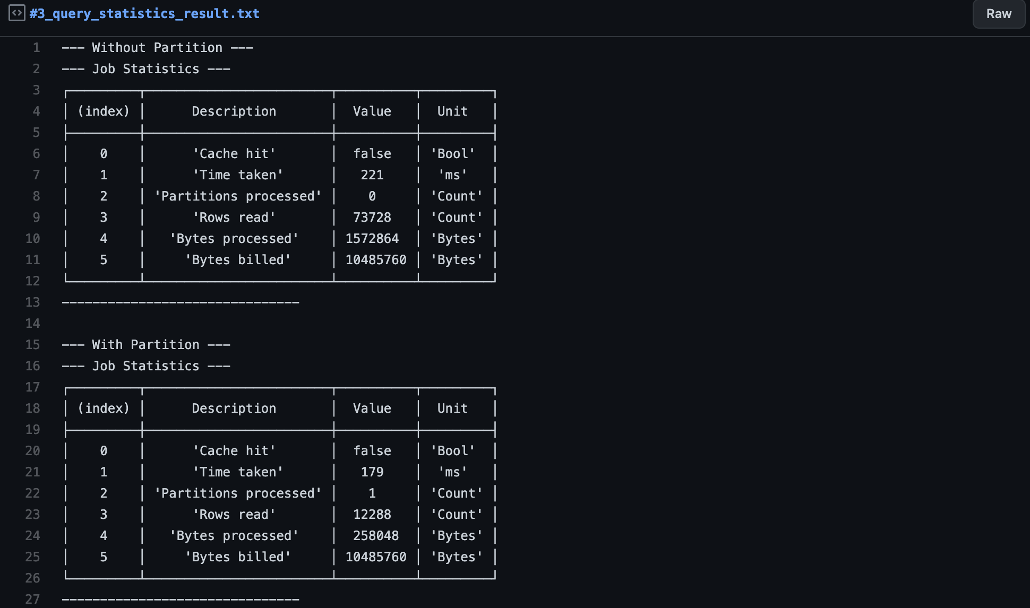1030x608 pixels.
Task: Click the false value on line 20
Action: click(x=372, y=451)
